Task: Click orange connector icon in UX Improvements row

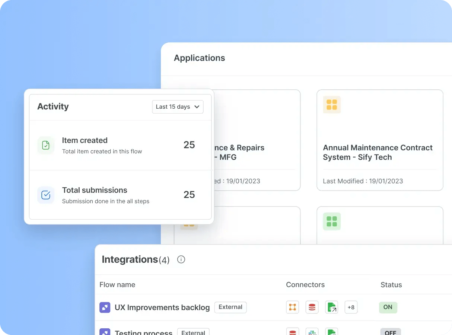Action: click(293, 307)
